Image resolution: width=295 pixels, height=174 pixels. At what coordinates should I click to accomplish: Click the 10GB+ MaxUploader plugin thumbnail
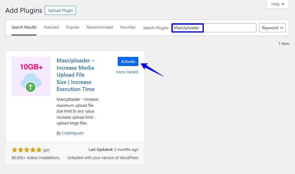31,76
